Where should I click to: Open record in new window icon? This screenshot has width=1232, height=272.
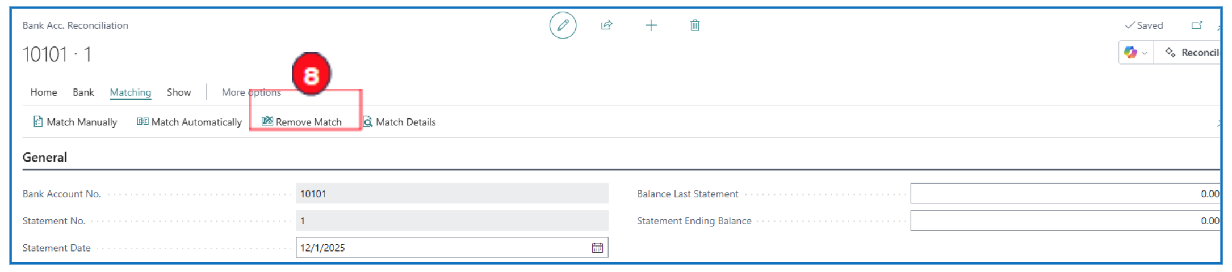coord(1197,25)
